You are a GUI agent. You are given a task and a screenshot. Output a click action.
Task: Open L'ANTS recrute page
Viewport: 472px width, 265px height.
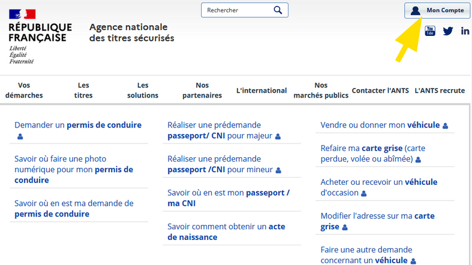(440, 91)
